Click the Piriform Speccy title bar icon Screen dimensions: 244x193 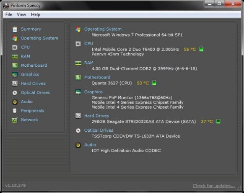[6, 6]
